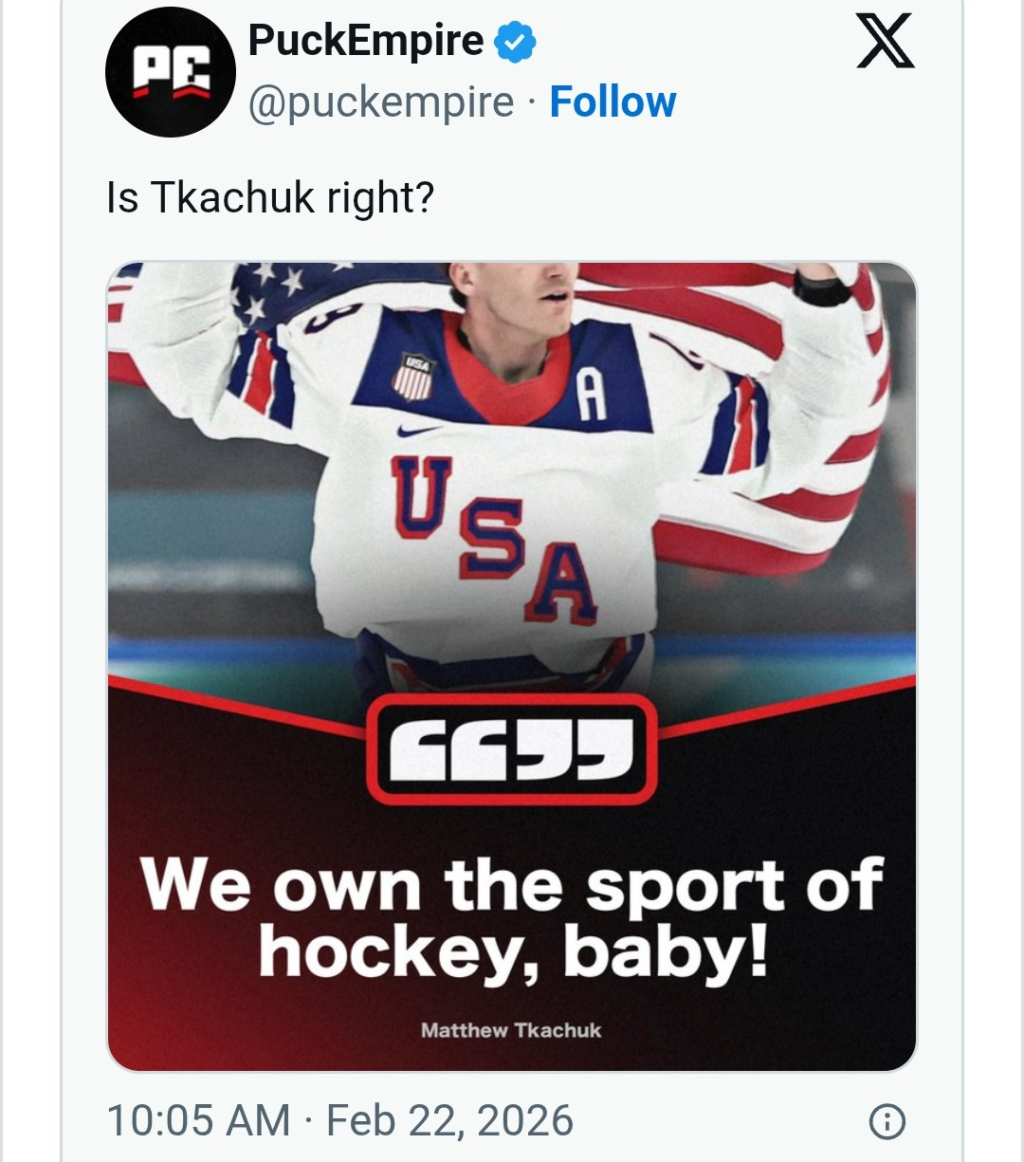Click the stars section of the flag

[284, 289]
